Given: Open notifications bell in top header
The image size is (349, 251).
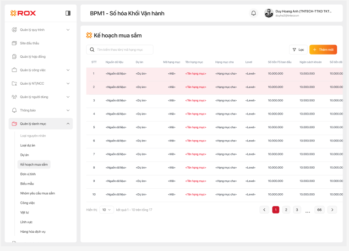Looking at the screenshot, I should pyautogui.click(x=253, y=13).
